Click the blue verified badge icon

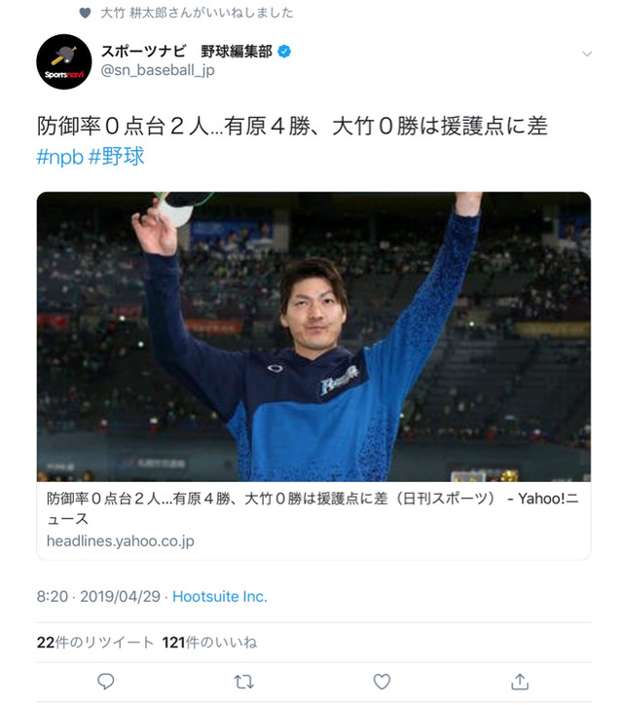click(284, 52)
